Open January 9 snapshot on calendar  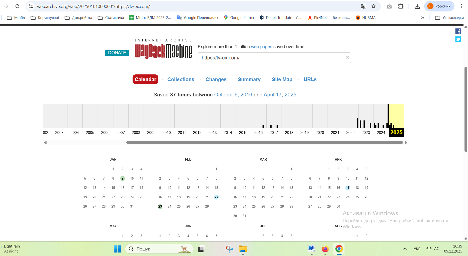[x=123, y=178]
